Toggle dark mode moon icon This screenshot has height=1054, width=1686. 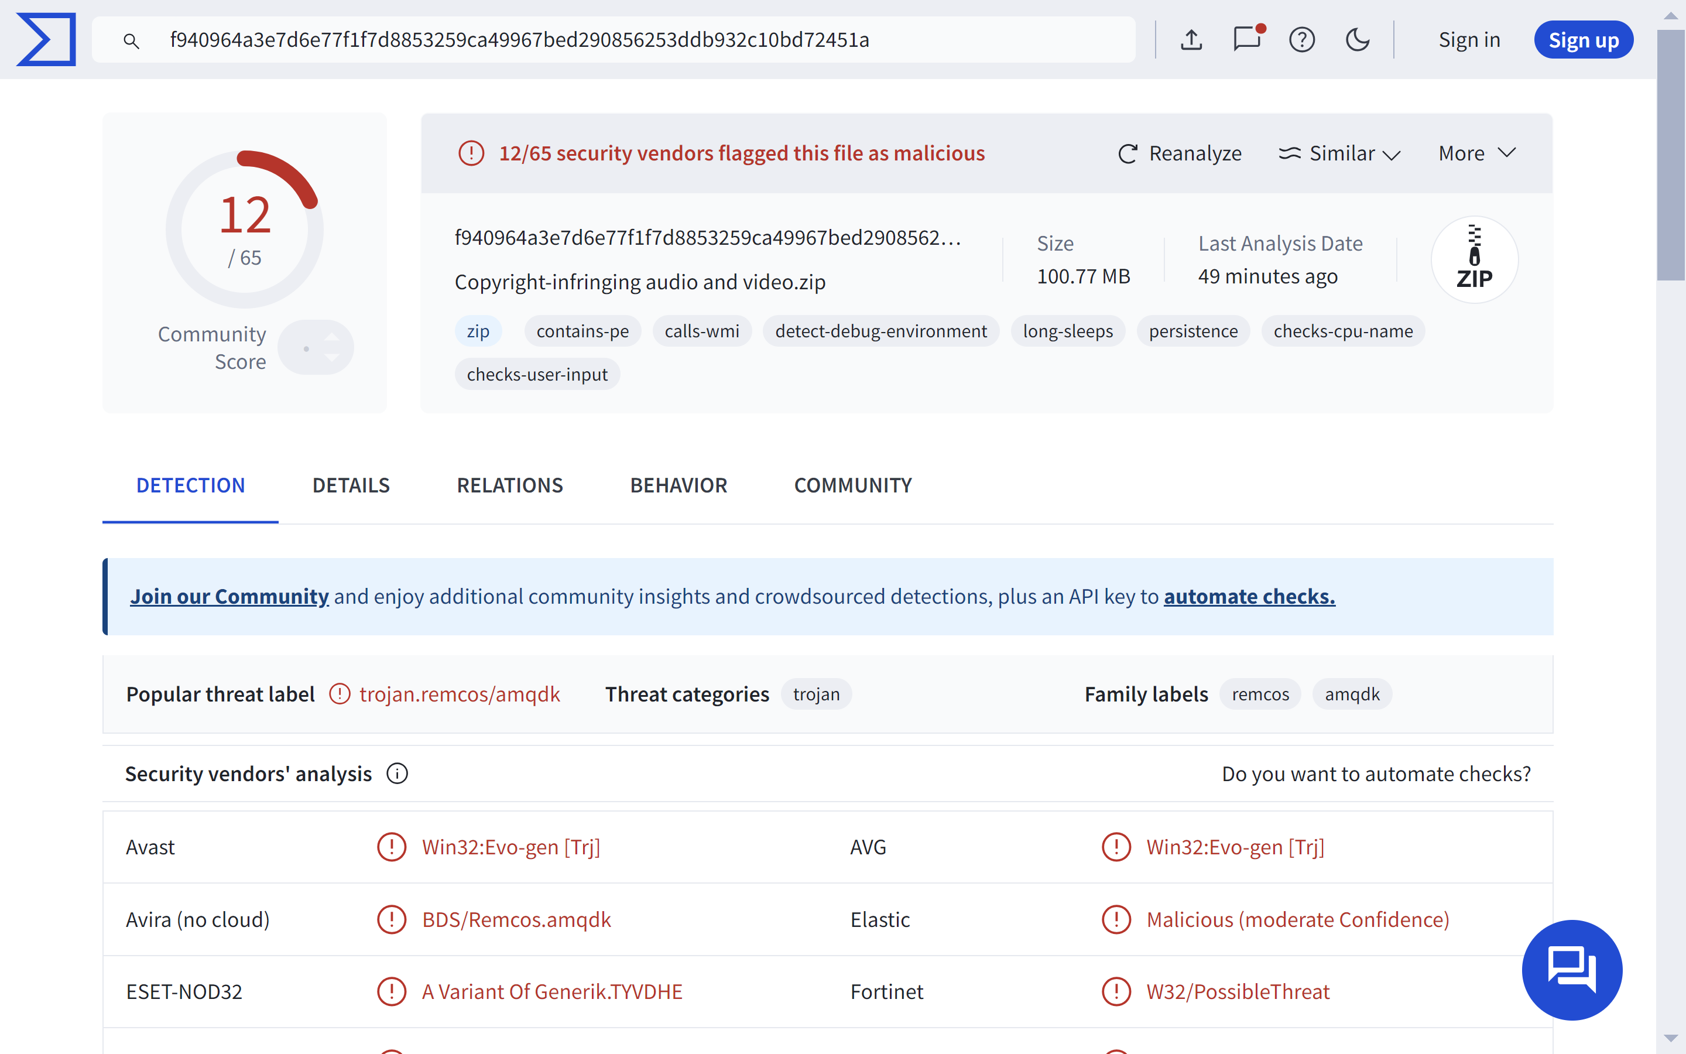(1357, 40)
